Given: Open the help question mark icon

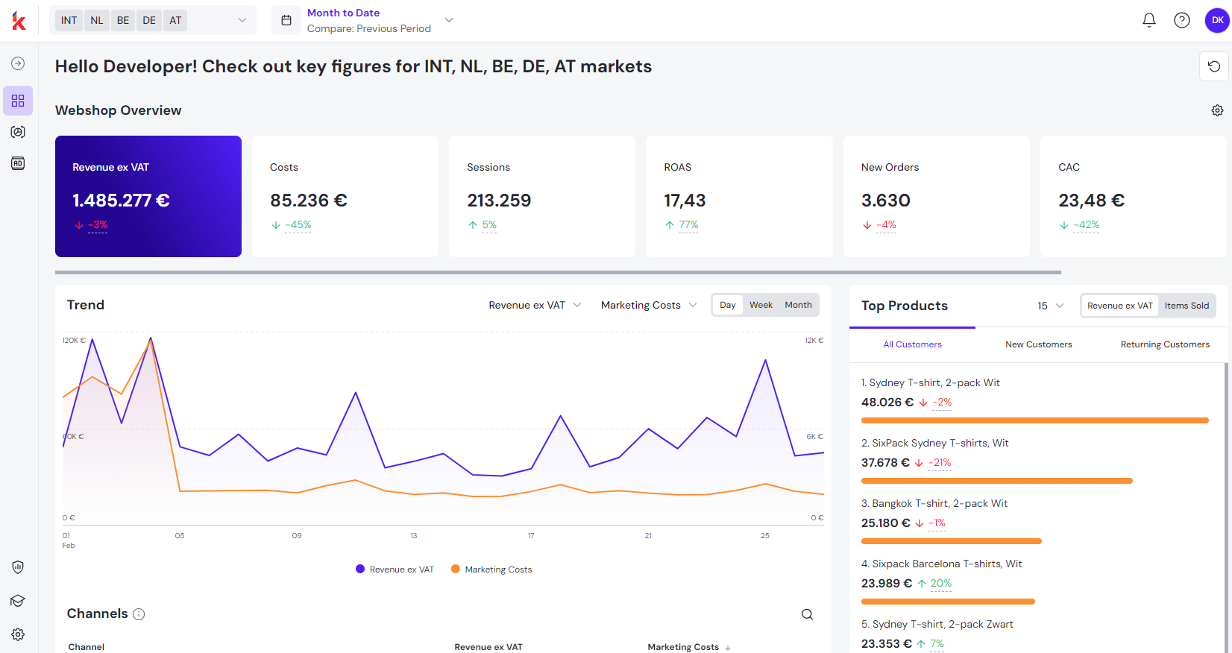Looking at the screenshot, I should pos(1181,20).
